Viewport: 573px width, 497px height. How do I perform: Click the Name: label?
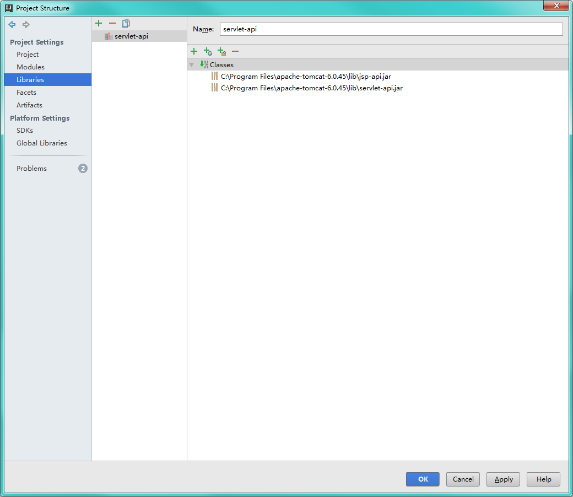point(203,29)
